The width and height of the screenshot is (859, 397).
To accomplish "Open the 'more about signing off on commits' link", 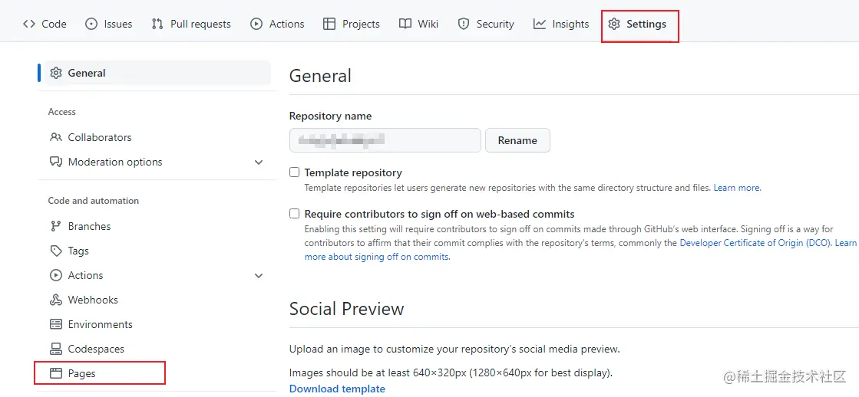I will click(x=378, y=257).
